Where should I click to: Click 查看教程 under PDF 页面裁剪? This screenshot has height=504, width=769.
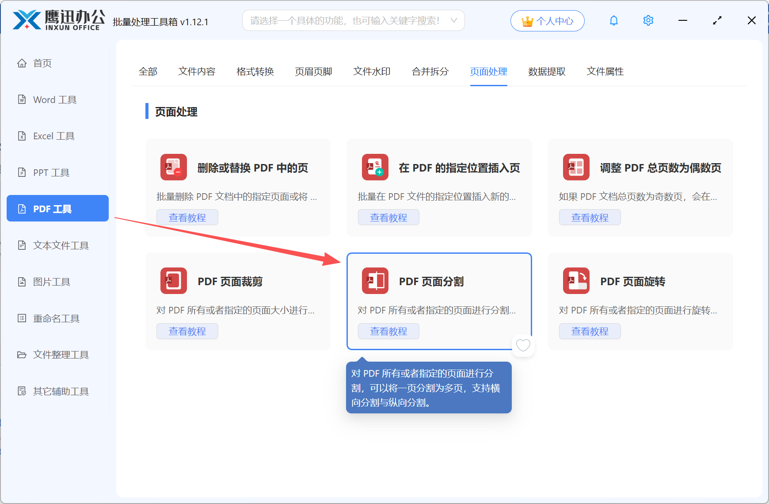pyautogui.click(x=187, y=331)
